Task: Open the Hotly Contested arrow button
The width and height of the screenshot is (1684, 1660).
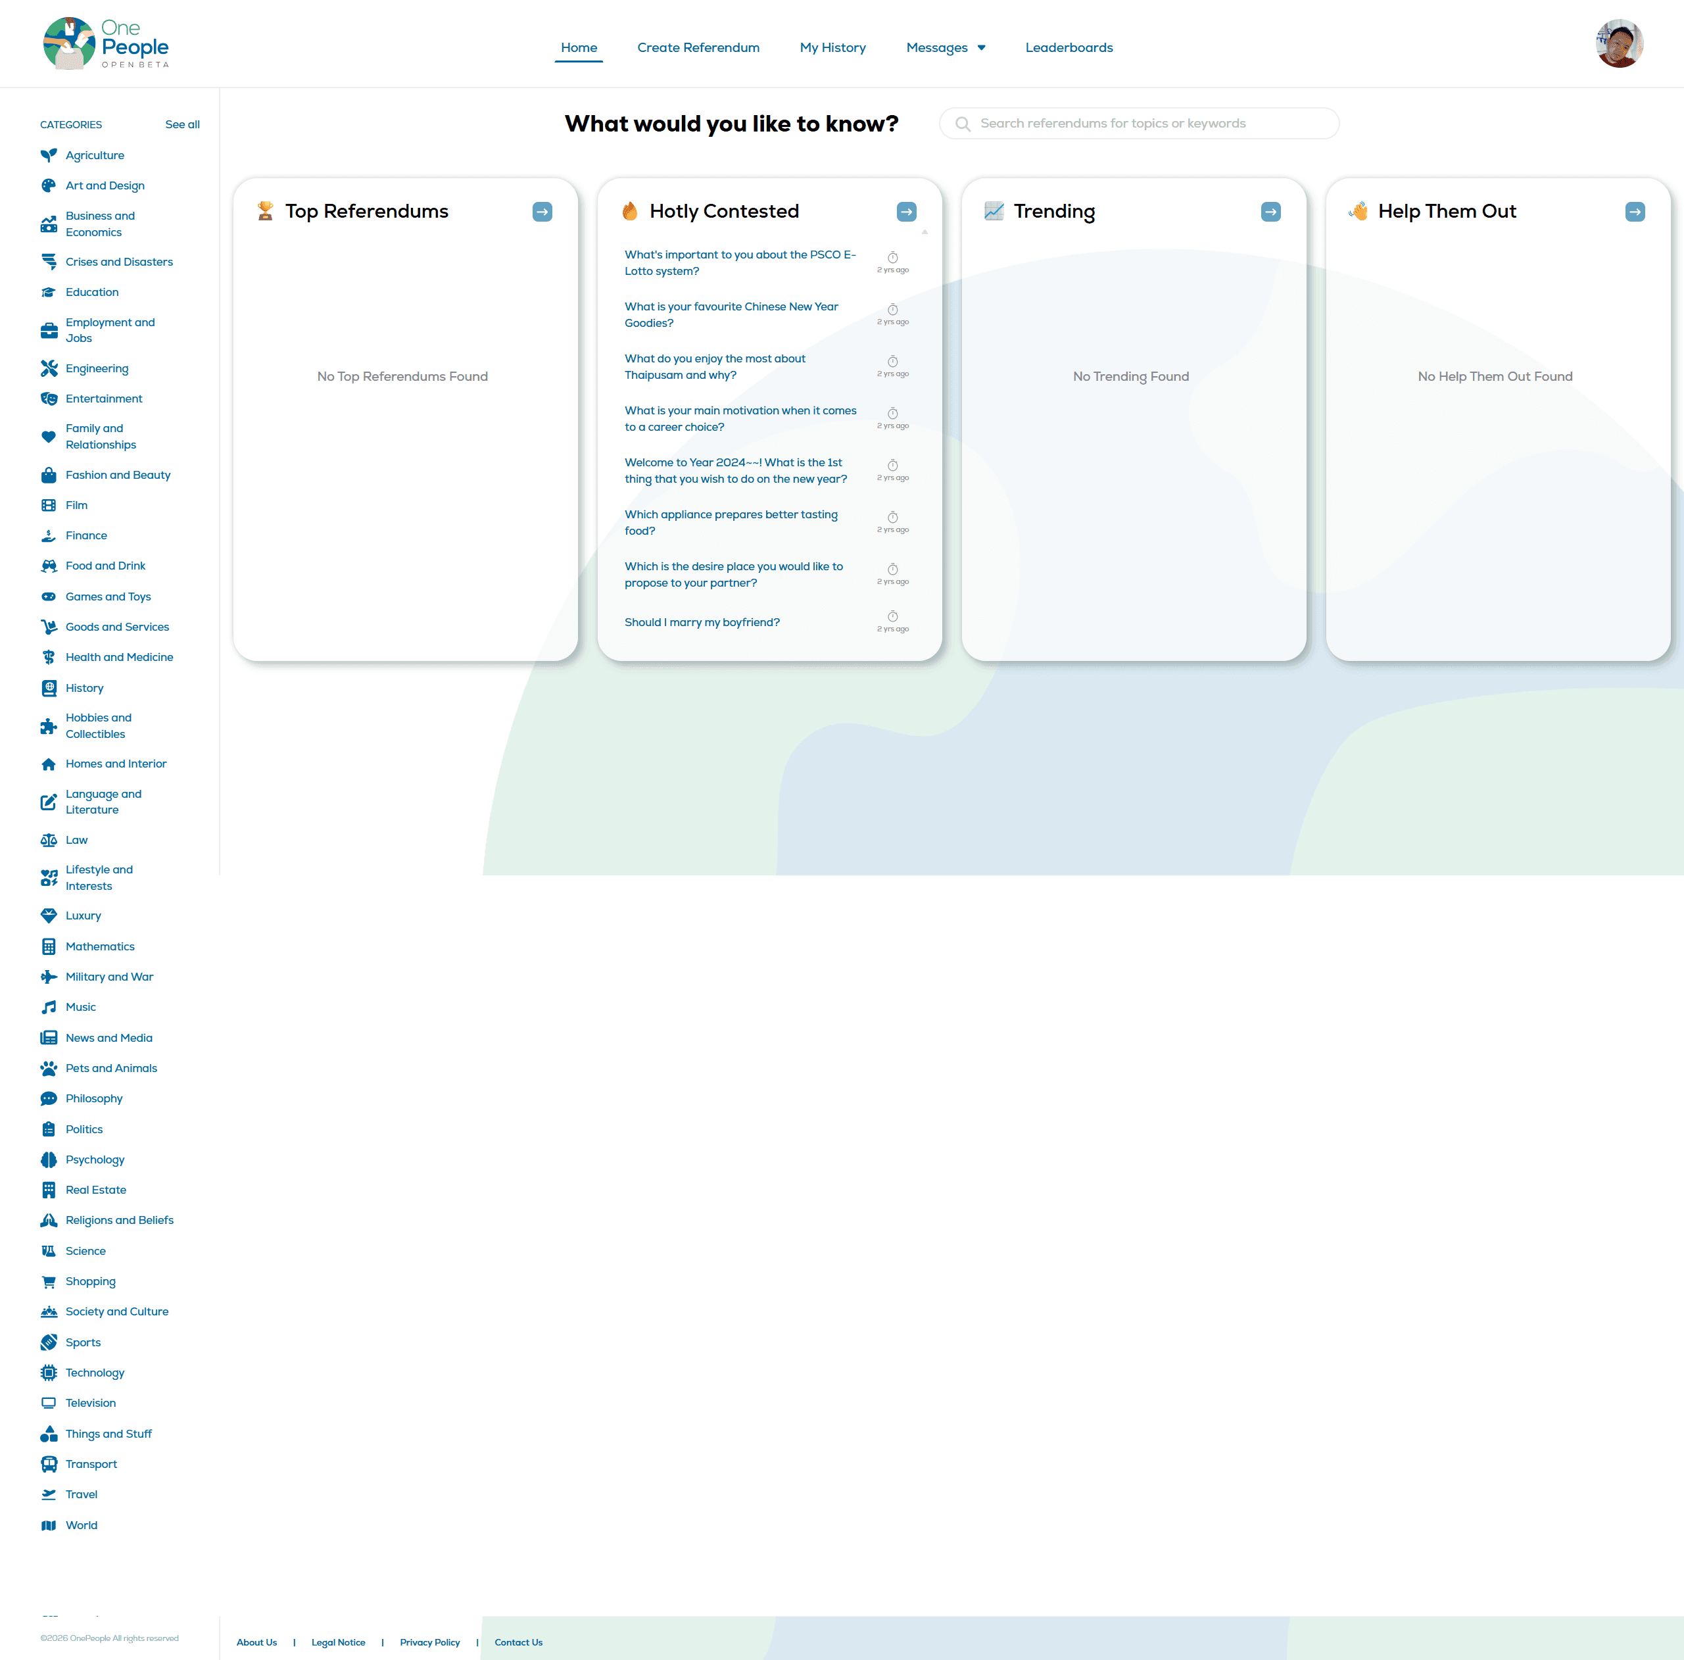Action: [x=907, y=212]
